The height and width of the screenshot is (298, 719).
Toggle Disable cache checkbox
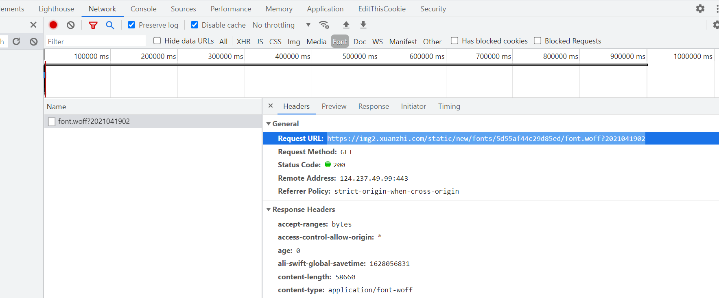(195, 25)
